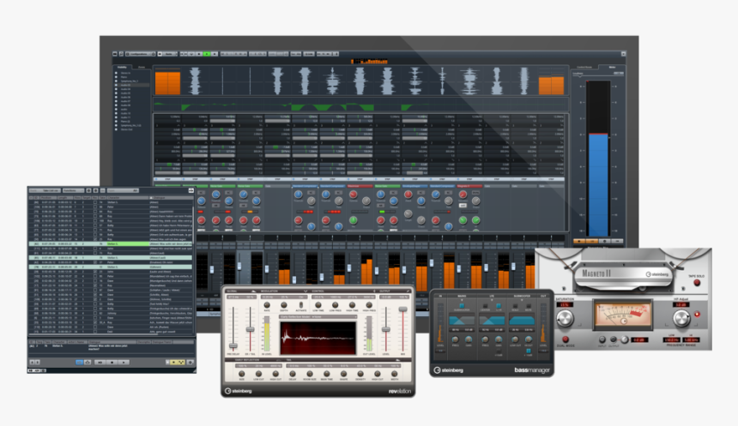This screenshot has height=426, width=738.
Task: Click the Low Time knob in REVelation
Action: [x=318, y=305]
